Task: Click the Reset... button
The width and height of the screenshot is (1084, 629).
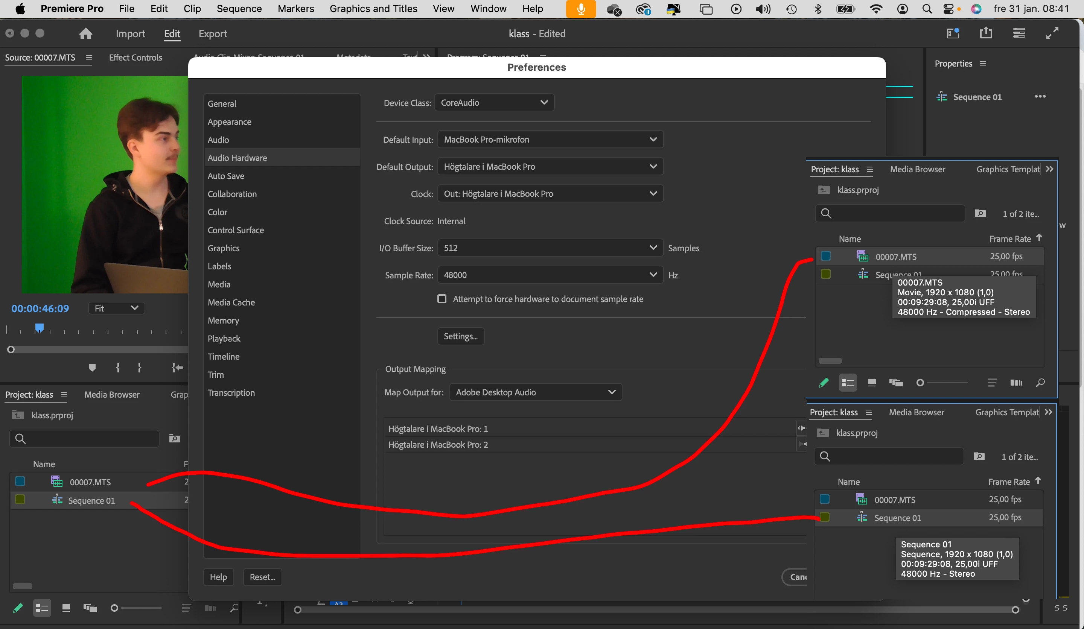Action: point(262,577)
